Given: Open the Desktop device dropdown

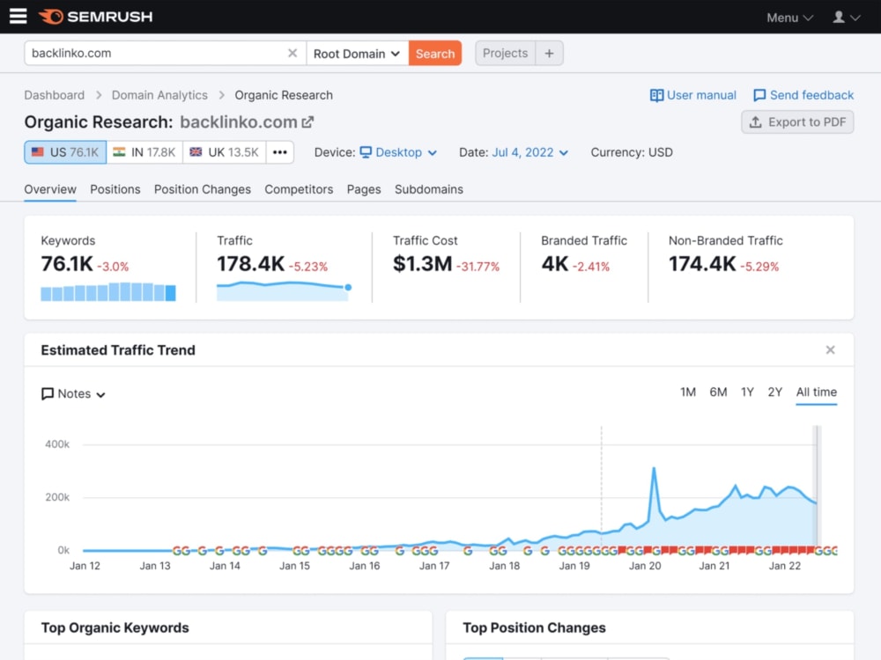Looking at the screenshot, I should pyautogui.click(x=398, y=152).
